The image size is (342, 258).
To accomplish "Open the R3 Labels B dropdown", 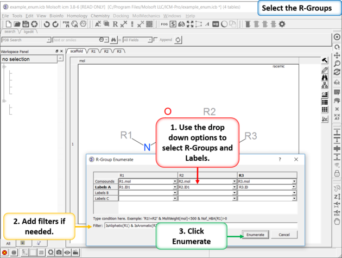I will click(294, 192).
